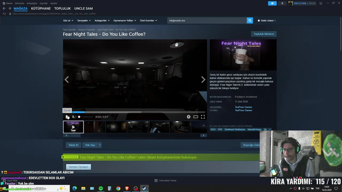Open the TeaPose Games developer link
The height and width of the screenshot is (192, 342).
click(x=243, y=107)
